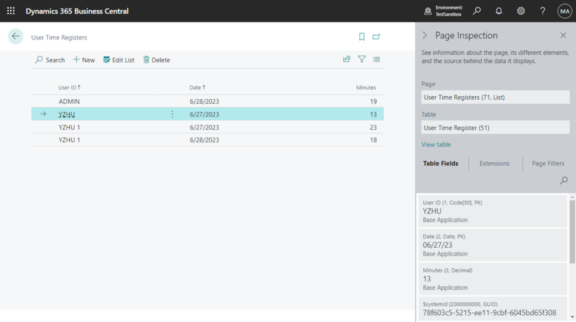Open the Settings gear menu
The width and height of the screenshot is (576, 322).
521,11
